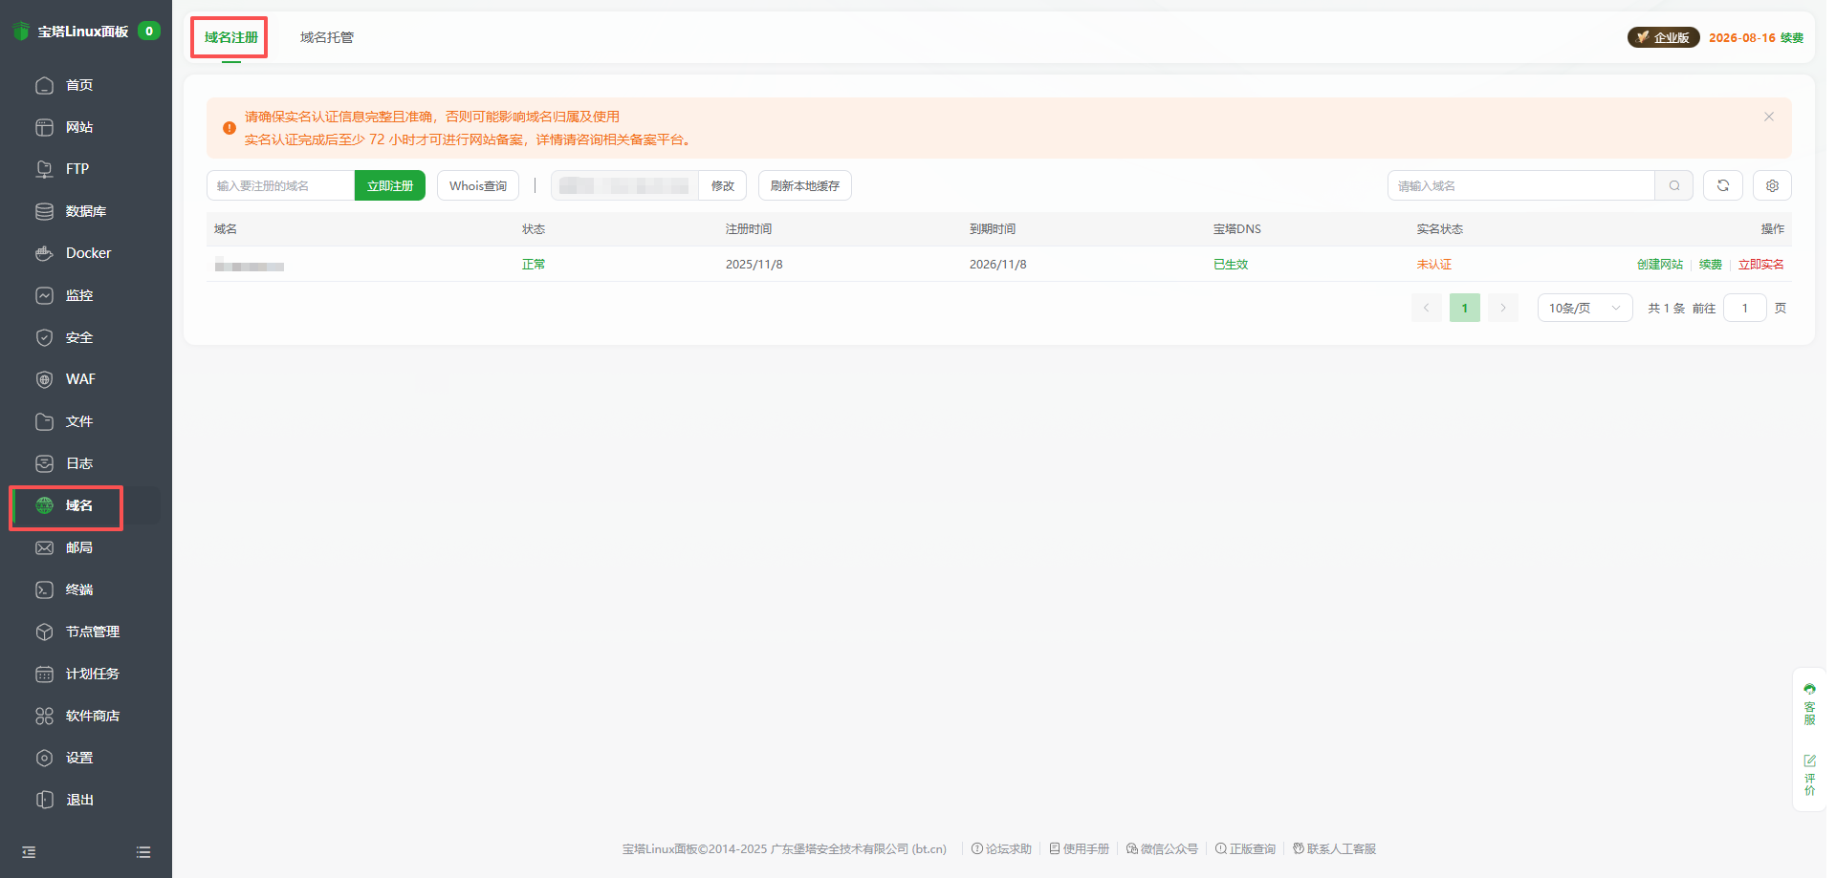The width and height of the screenshot is (1836, 878).
Task: Open table settings gear icon
Action: tap(1772, 185)
